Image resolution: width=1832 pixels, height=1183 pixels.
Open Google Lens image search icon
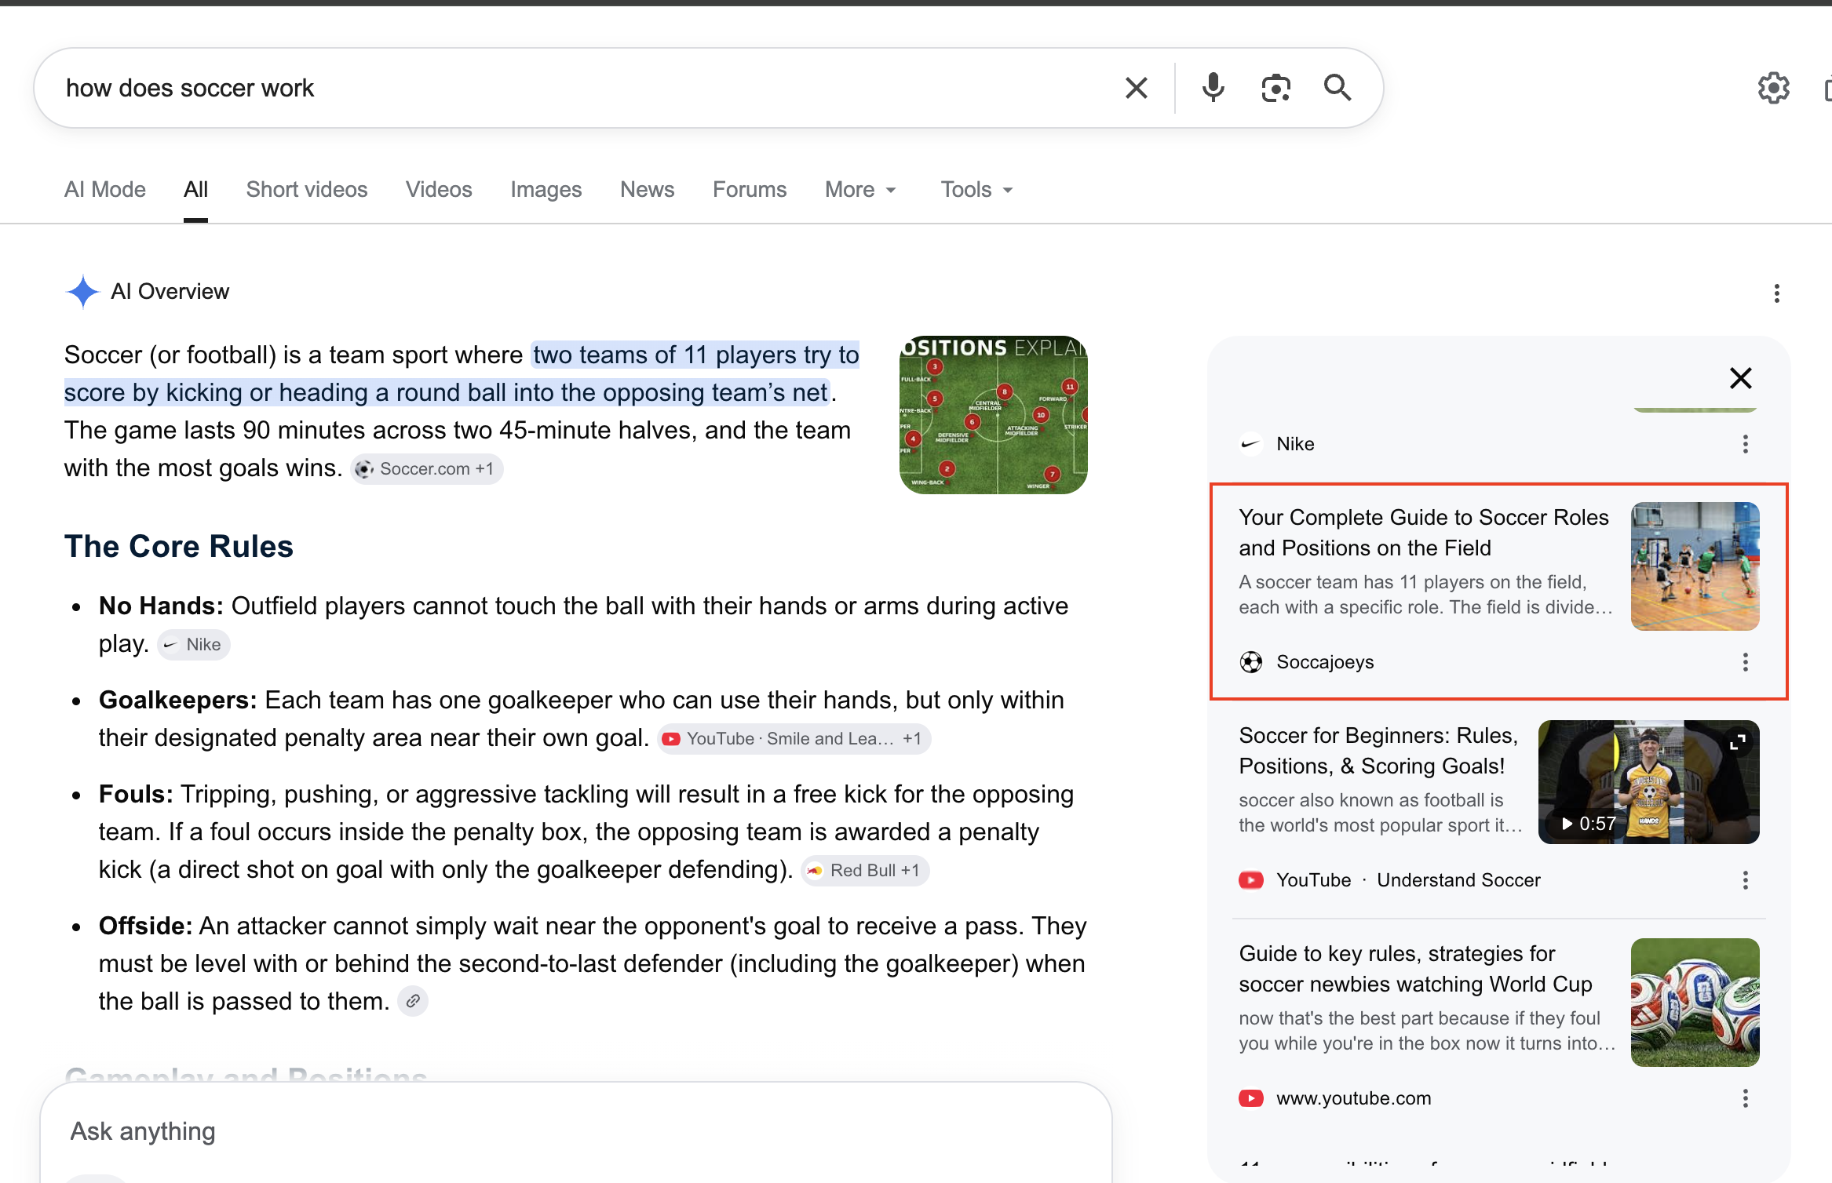(1275, 88)
